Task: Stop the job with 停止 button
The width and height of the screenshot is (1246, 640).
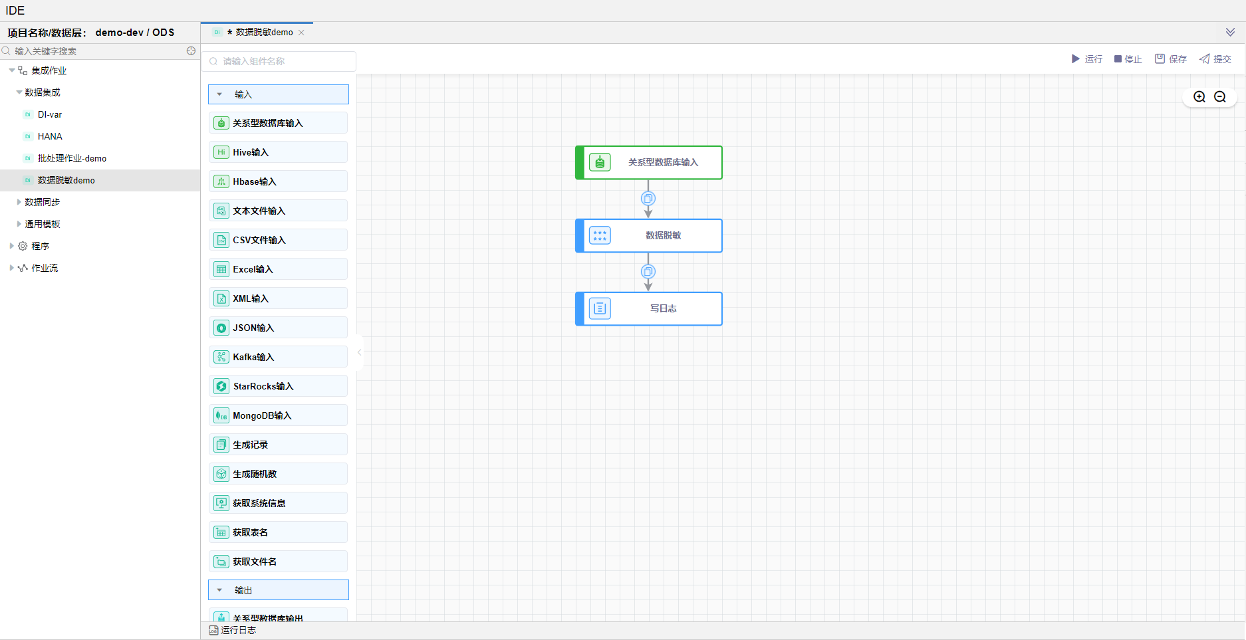Action: 1128,59
